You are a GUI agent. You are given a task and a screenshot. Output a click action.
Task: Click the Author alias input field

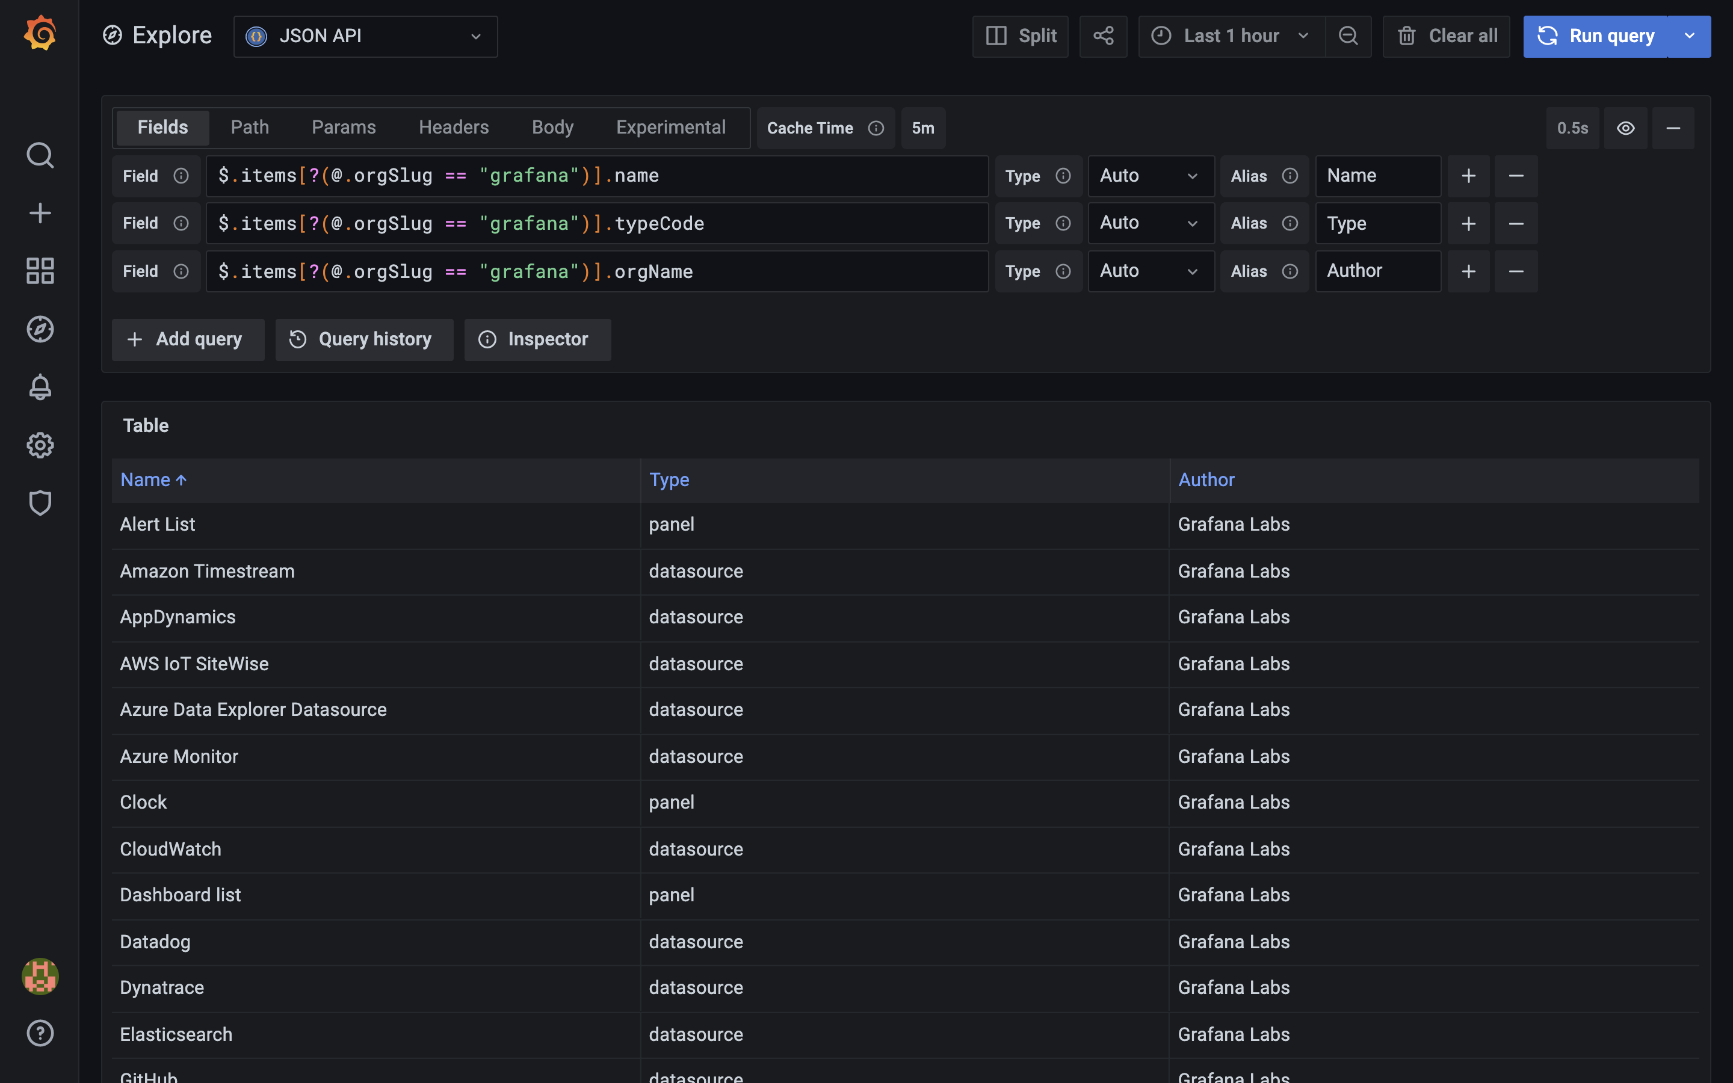tap(1377, 271)
